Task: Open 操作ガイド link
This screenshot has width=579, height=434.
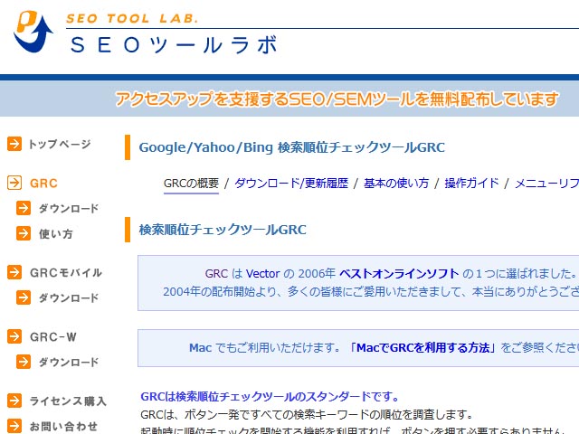Action: coord(471,183)
